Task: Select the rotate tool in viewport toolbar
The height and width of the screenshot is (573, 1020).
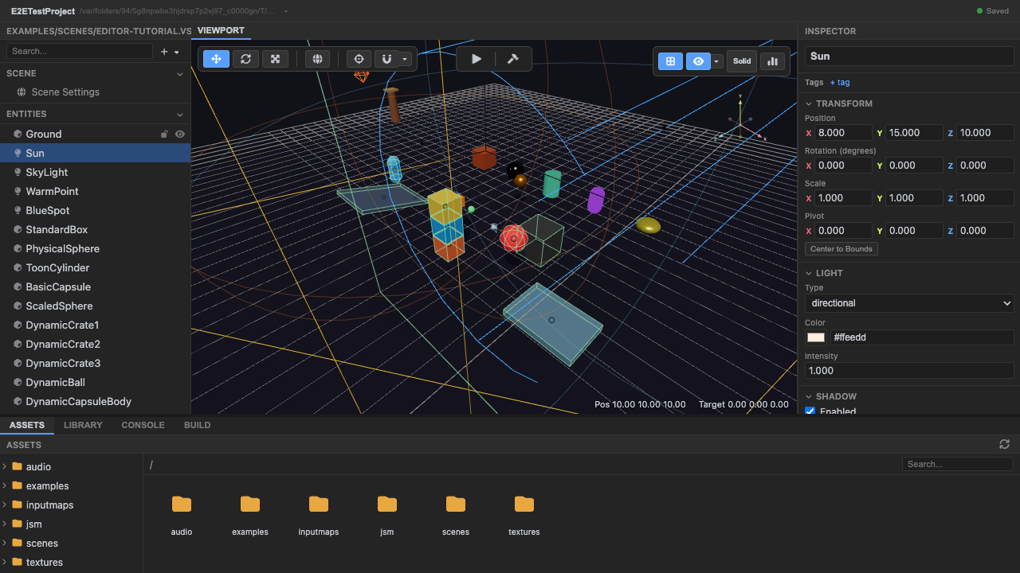Action: [245, 59]
